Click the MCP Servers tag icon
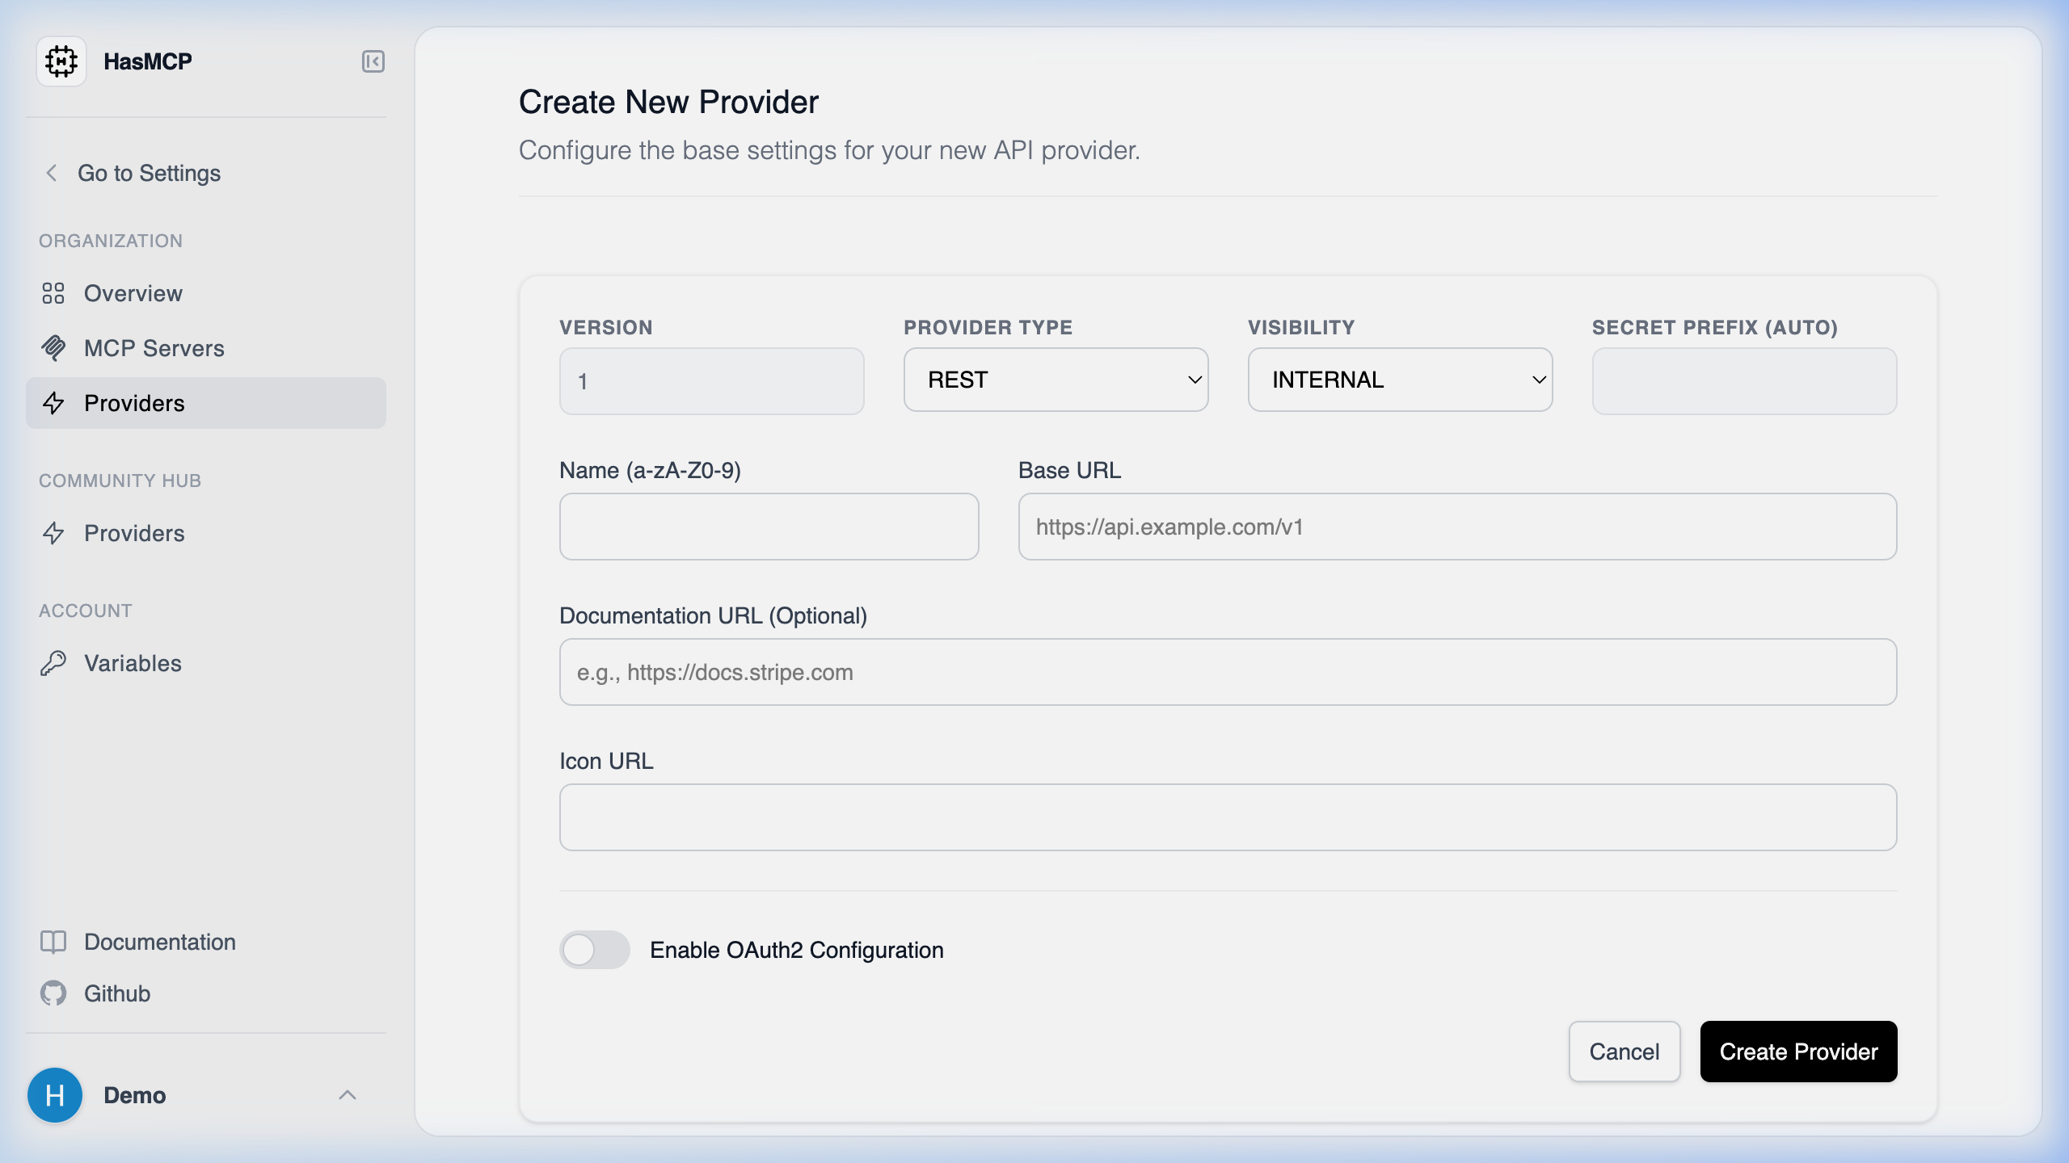The image size is (2069, 1163). coord(54,348)
